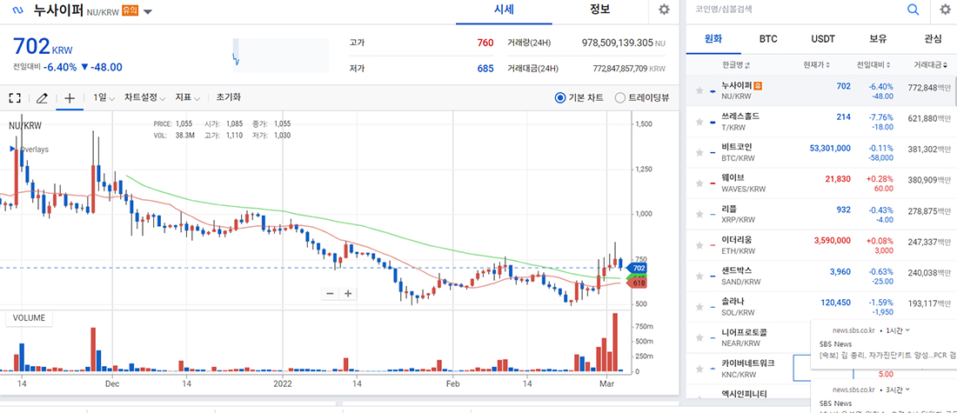Select the pencil drawing tool
Image resolution: width=957 pixels, height=413 pixels.
[x=42, y=98]
